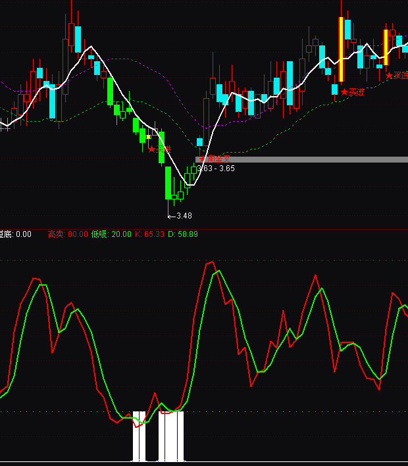Click the red star marker at far right edge

pos(389,76)
